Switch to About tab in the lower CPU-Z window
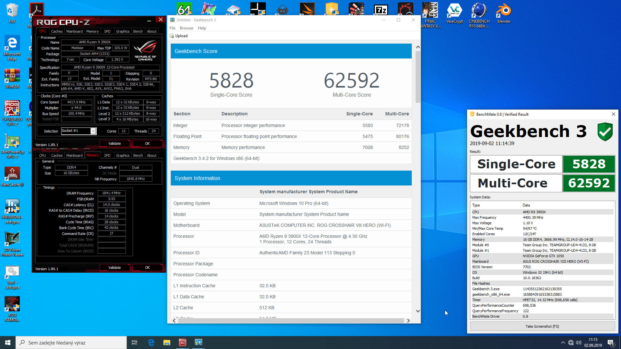621x349 pixels. [x=152, y=155]
